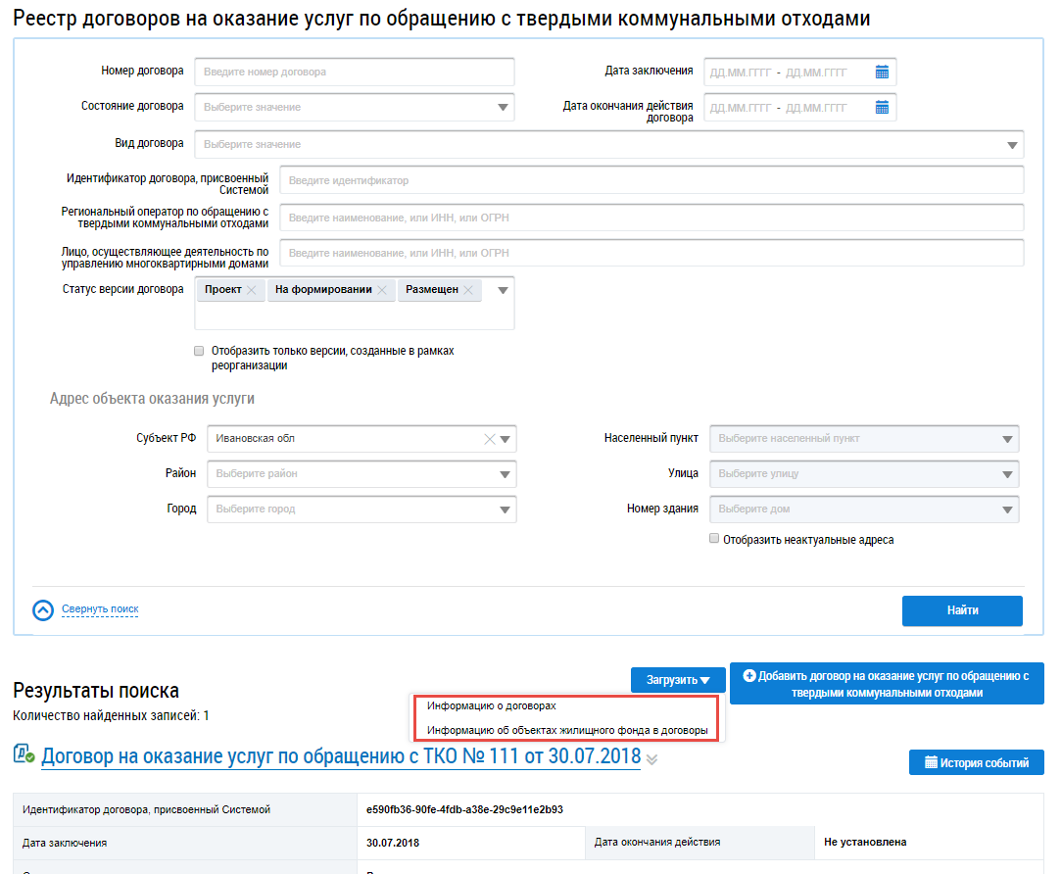Open calendar for Дата окончания действия договора
This screenshot has height=874, width=1061.
coord(882,107)
